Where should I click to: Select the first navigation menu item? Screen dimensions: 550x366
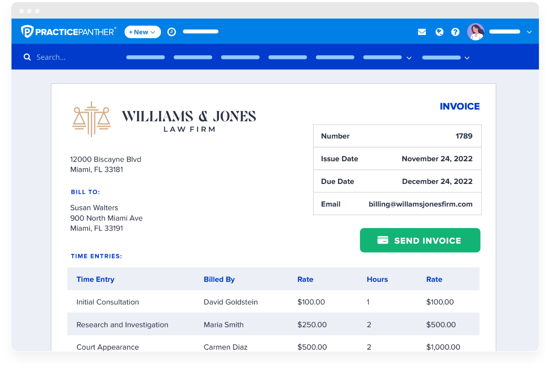pyautogui.click(x=145, y=57)
